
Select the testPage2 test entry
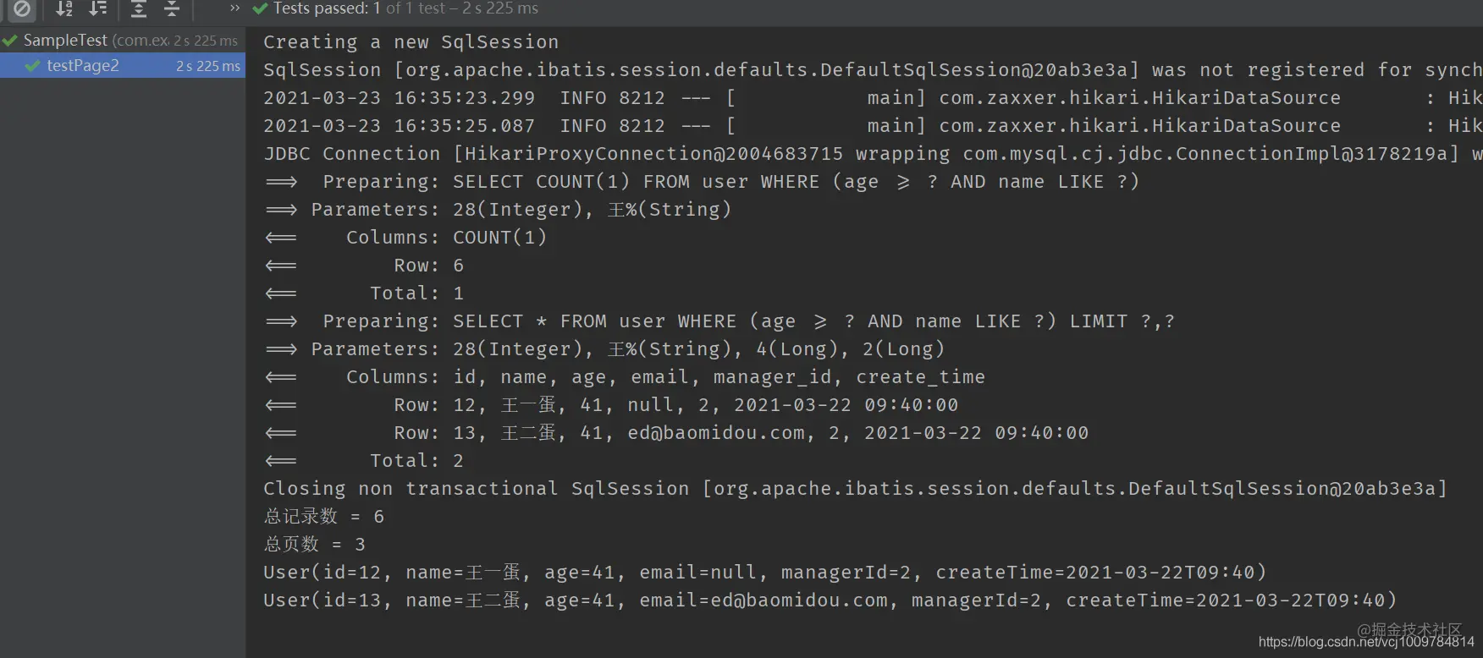123,66
